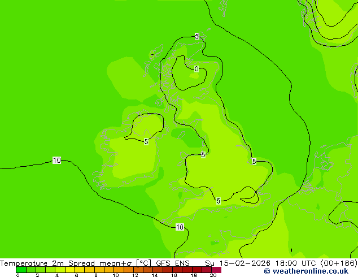Click the '5' contour label in Northern Ireland
Viewport: 358px width, 277px height.
tap(146, 142)
